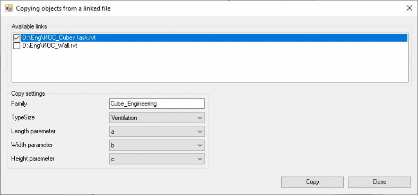Open the TypeSize dropdown showing Ventilation
418x195 pixels.
[157, 118]
